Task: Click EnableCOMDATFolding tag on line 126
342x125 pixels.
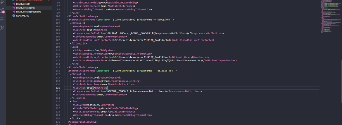Action: coord(87,108)
